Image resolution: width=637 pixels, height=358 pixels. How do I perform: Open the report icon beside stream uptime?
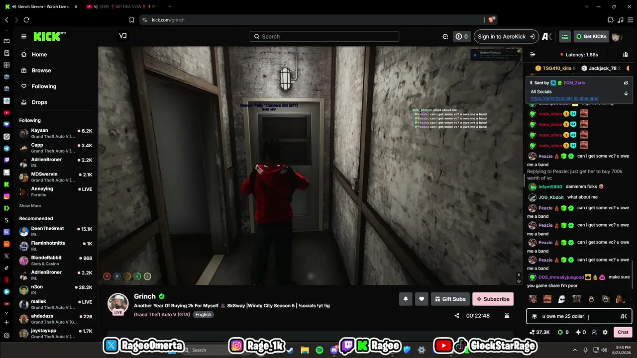click(507, 316)
